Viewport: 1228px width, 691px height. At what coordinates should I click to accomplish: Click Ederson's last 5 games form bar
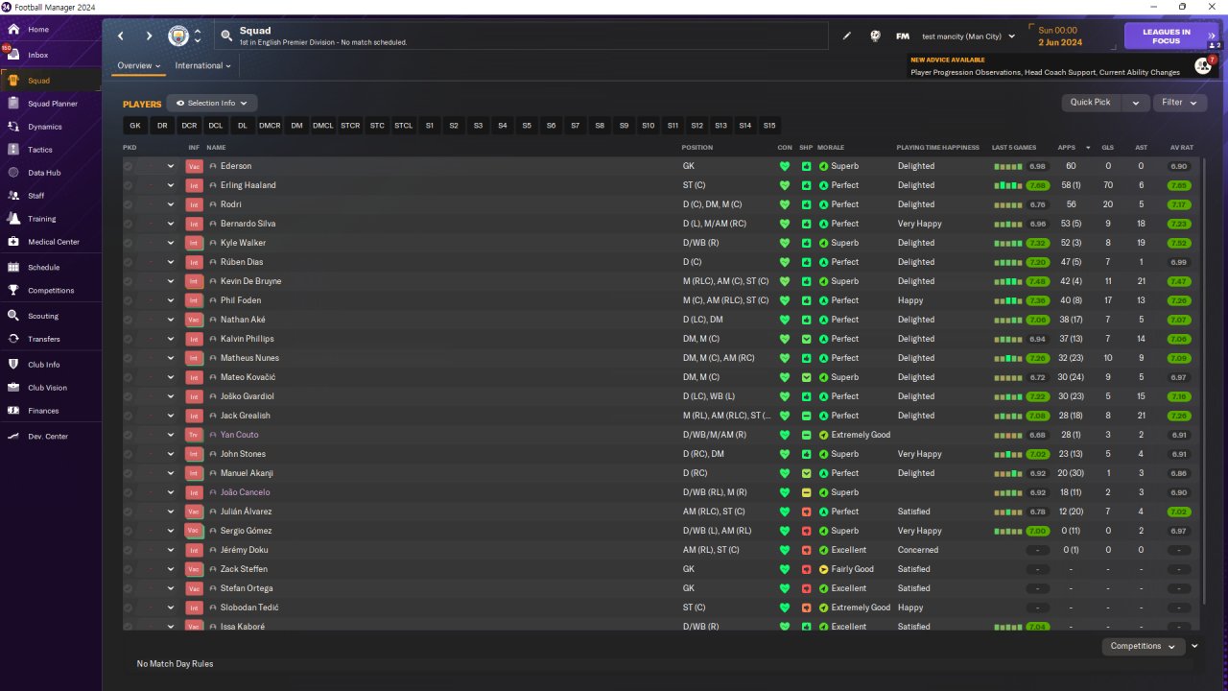pos(1008,166)
